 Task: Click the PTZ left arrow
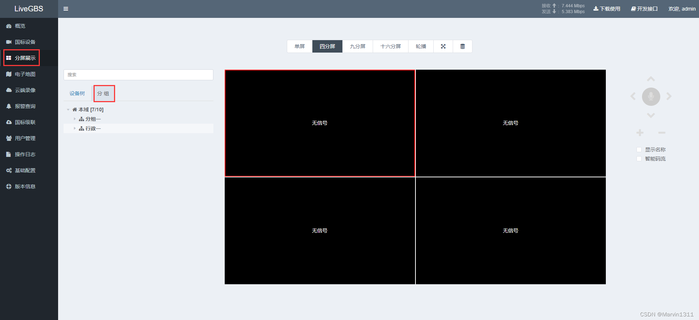point(633,96)
